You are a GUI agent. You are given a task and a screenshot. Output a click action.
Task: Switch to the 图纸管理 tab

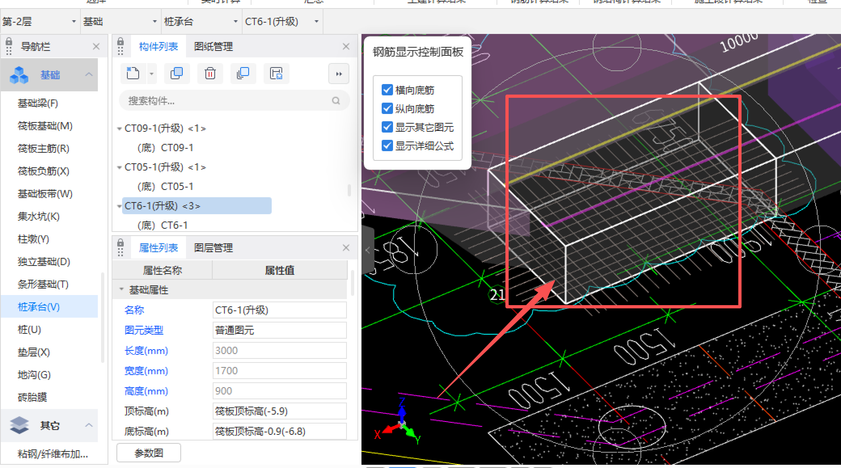(213, 46)
